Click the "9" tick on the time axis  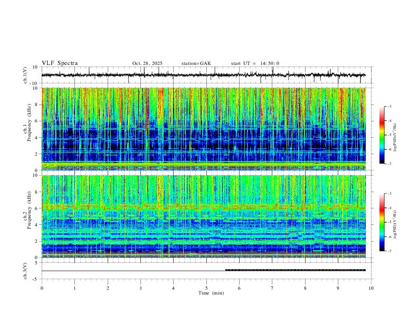(x=338, y=288)
